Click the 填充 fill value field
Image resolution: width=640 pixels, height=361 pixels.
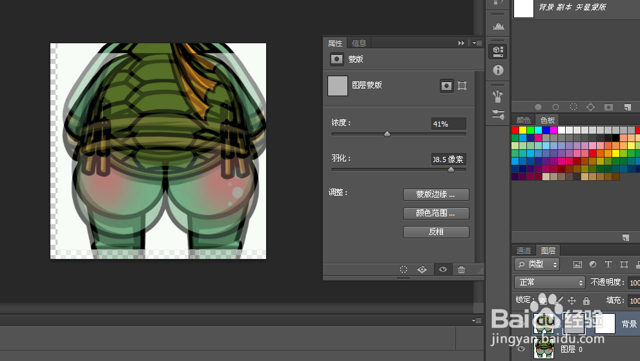634,301
